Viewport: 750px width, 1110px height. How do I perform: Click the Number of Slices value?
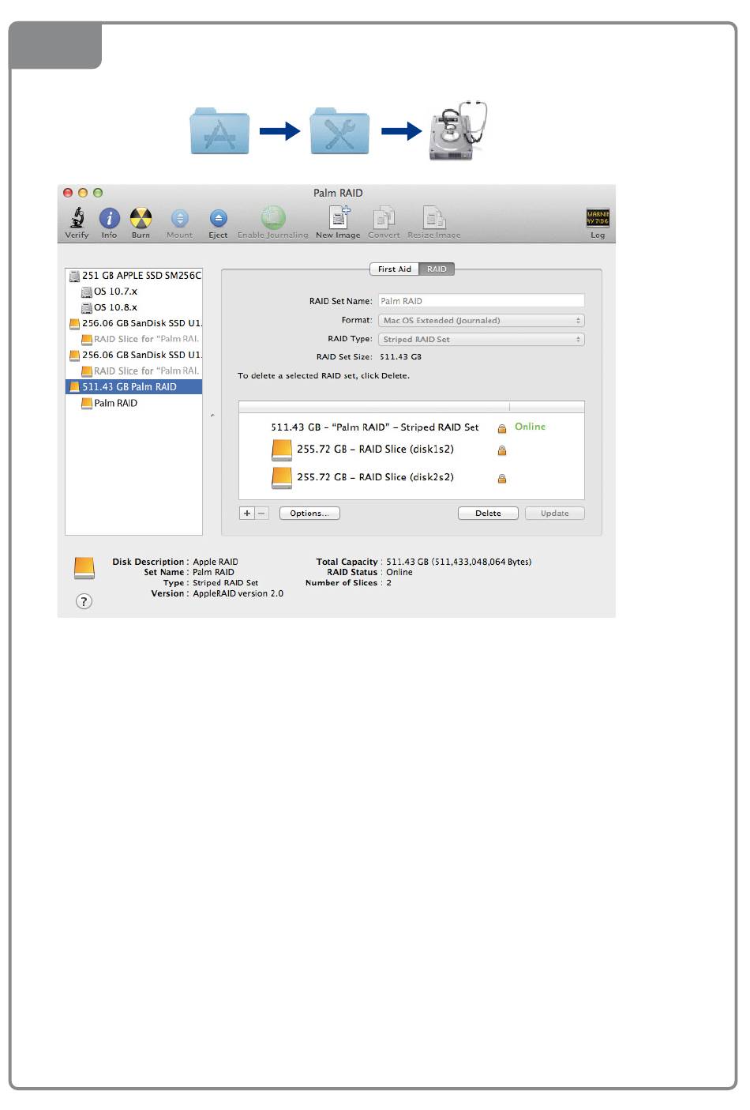click(x=388, y=583)
